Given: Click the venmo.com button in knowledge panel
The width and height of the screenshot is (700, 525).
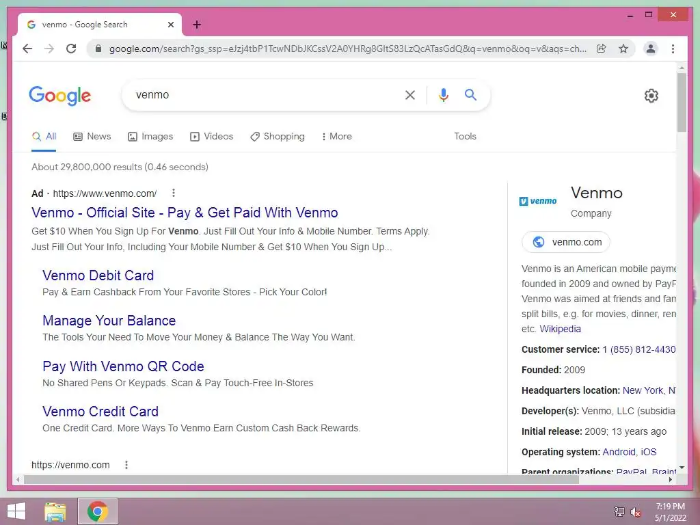Looking at the screenshot, I should [x=565, y=242].
